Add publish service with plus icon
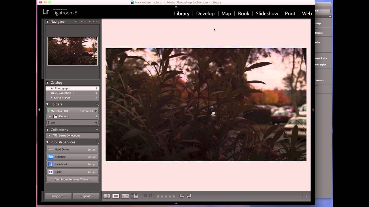This screenshot has height=207, width=369. 97,142
